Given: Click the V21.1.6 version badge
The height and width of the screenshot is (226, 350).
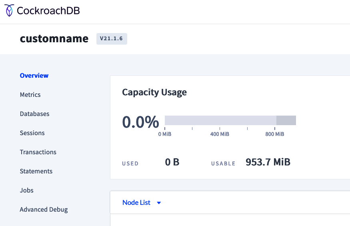Looking at the screenshot, I should (112, 39).
